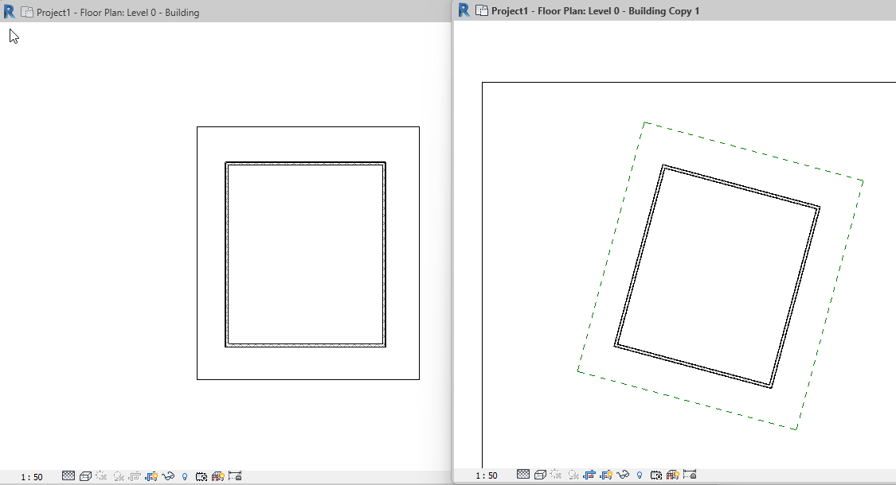Open the 1:50 scale list in Building view
This screenshot has height=485, width=896.
[x=30, y=475]
